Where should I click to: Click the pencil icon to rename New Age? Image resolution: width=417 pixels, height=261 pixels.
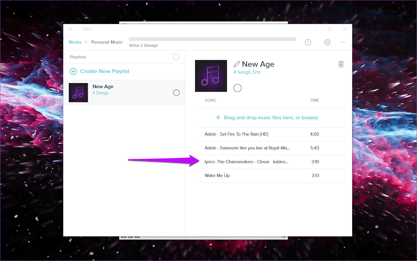point(237,64)
